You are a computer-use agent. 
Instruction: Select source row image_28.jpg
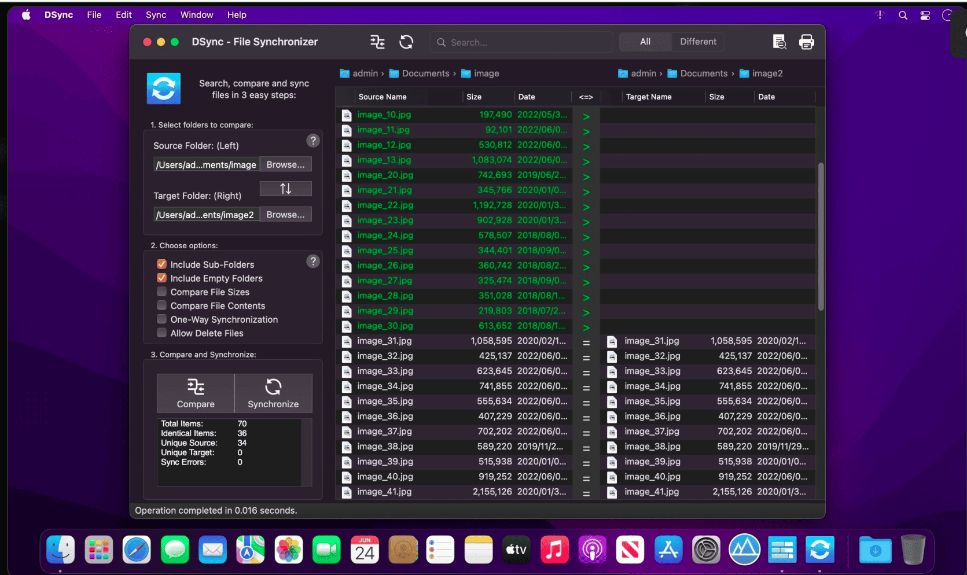(x=454, y=296)
